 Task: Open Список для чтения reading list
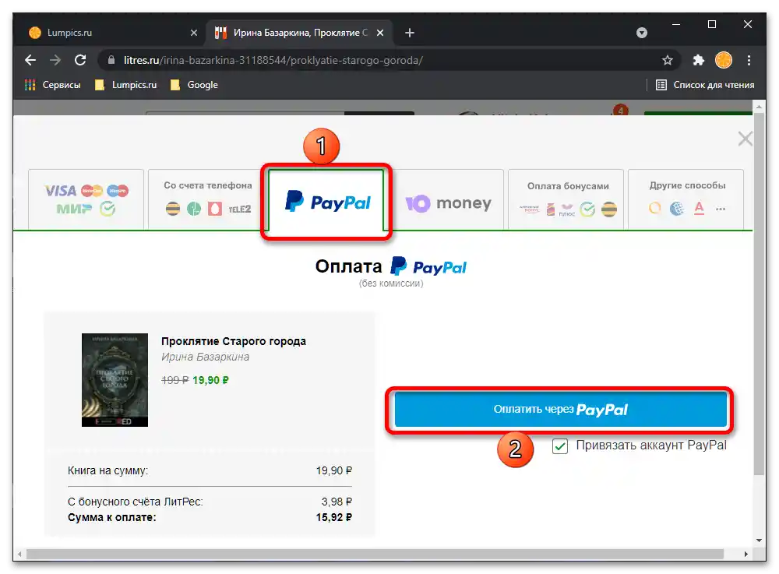click(x=705, y=85)
